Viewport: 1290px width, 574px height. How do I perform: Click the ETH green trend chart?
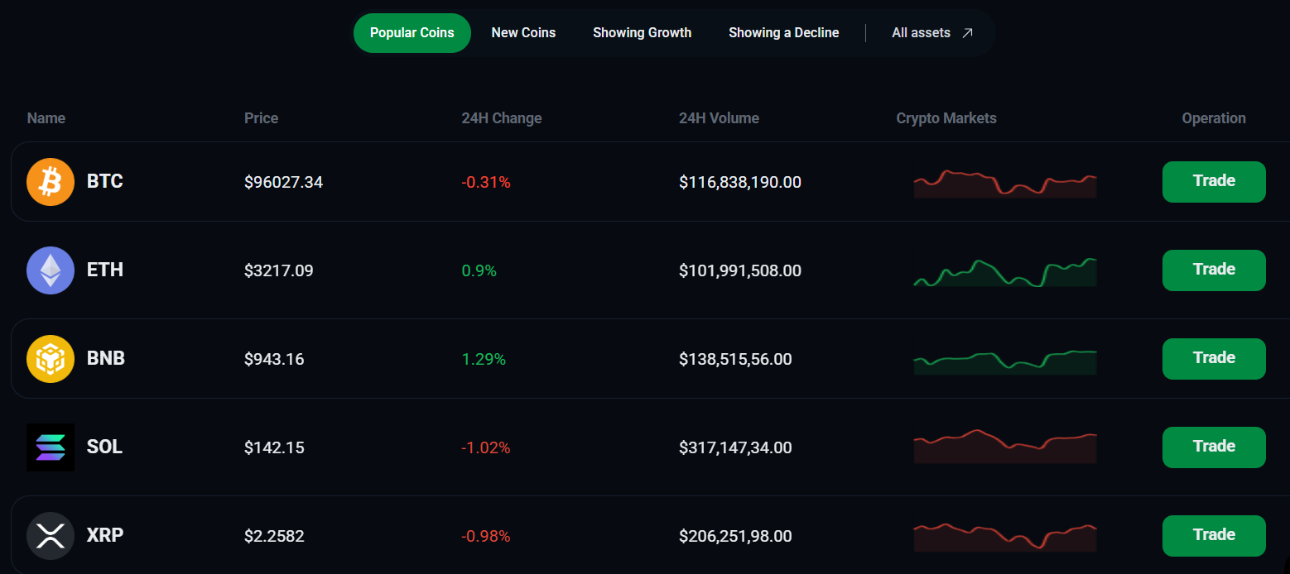(1004, 272)
